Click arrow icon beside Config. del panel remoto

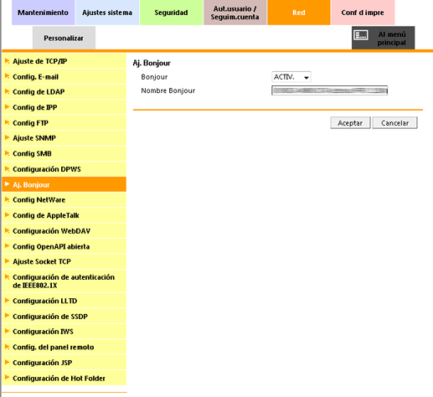pyautogui.click(x=8, y=347)
